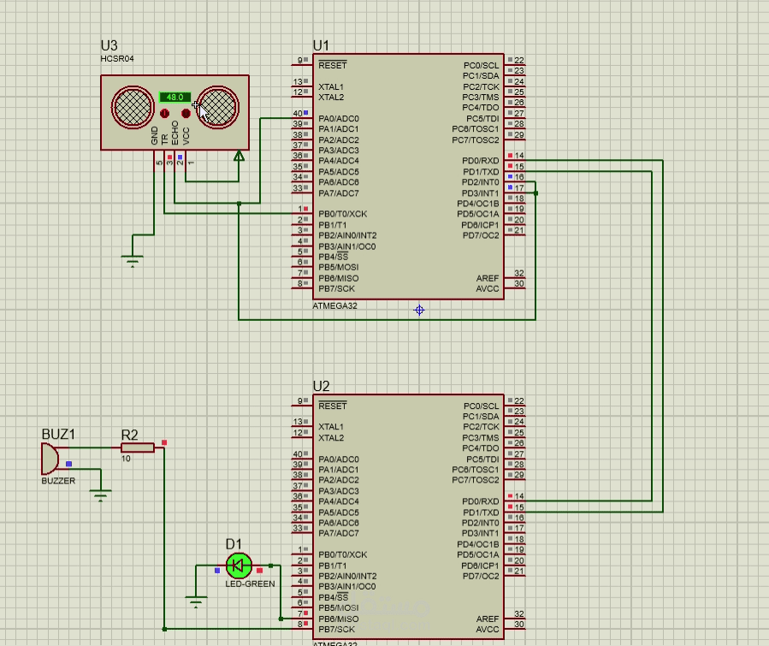Click the TR pin label on HCSR04

point(165,139)
